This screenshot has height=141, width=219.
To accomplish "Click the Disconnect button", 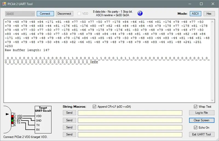I will 65,14.
